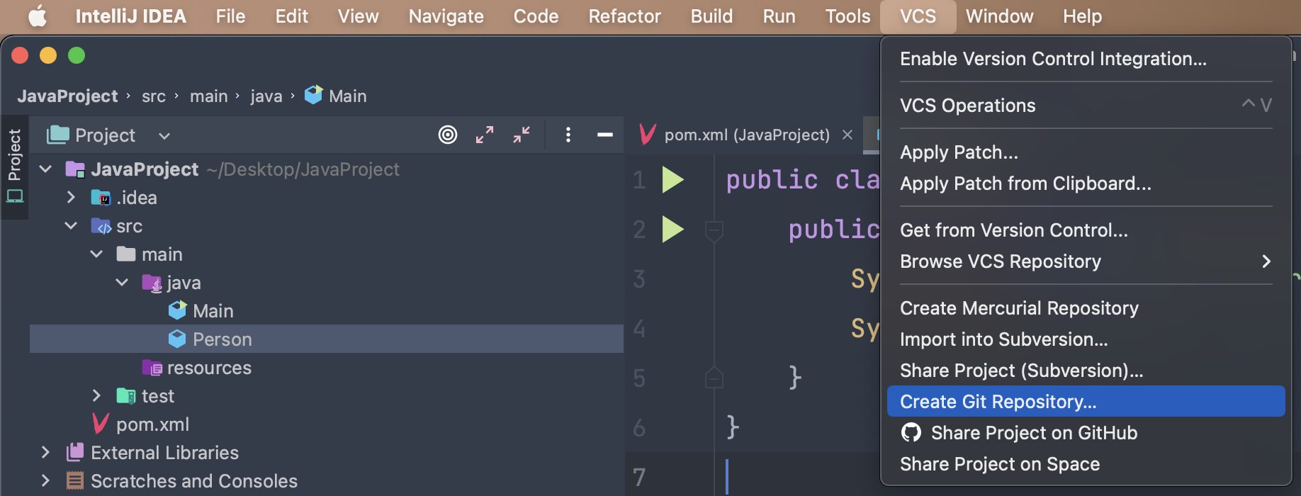The width and height of the screenshot is (1301, 496).
Task: Switch to pom.xml (JavaProject) tab
Action: pyautogui.click(x=747, y=135)
